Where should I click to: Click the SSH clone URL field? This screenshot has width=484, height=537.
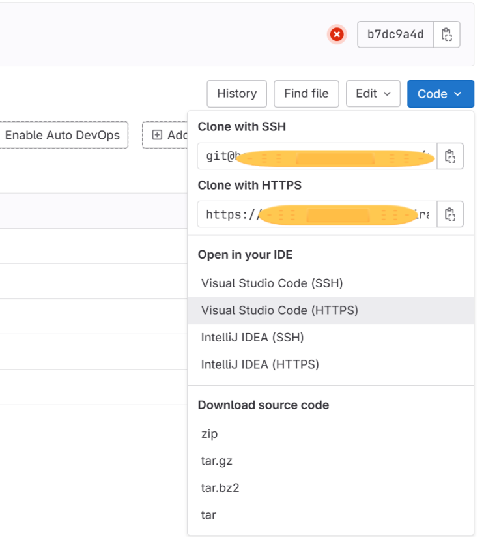(x=317, y=156)
